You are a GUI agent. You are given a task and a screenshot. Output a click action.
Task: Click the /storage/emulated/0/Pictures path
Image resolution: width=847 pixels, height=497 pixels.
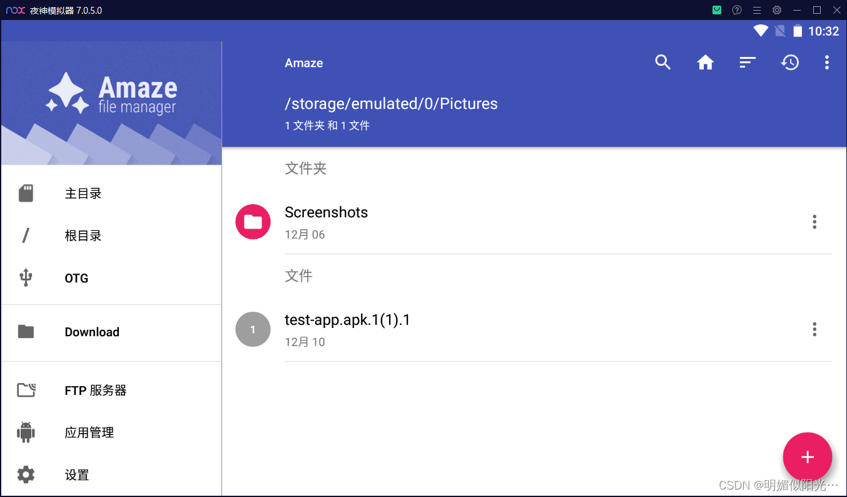point(391,104)
